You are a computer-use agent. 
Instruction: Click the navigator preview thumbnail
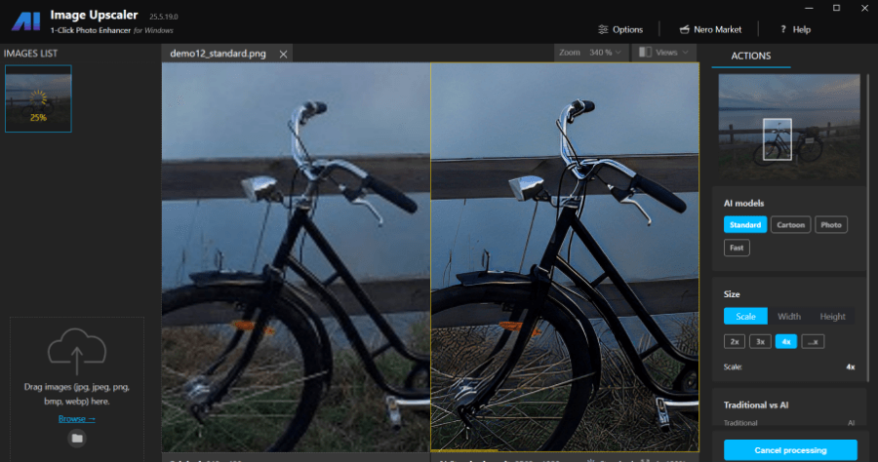pyautogui.click(x=789, y=127)
